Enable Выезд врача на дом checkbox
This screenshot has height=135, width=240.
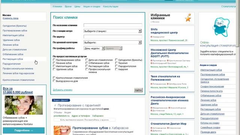54,81
